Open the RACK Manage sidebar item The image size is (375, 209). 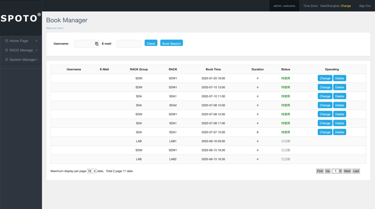click(x=21, y=50)
